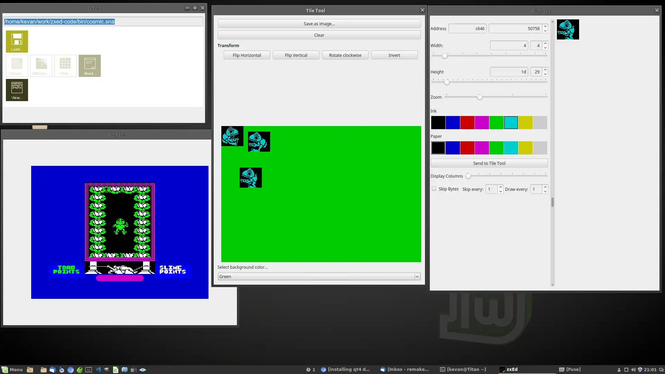Click the Screen tool icon in zxEd
Screen dimensions: 665x374
click(17, 66)
